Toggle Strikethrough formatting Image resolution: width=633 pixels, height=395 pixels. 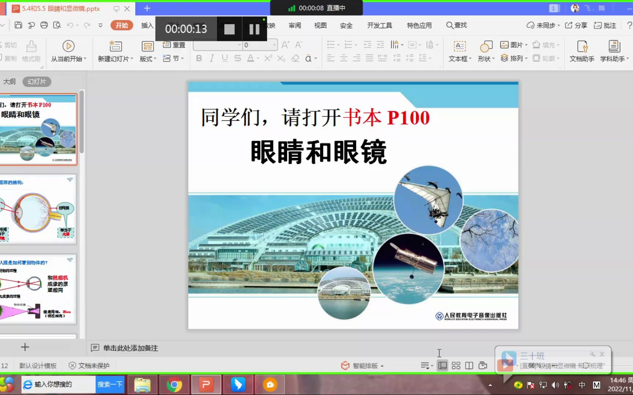tap(237, 58)
